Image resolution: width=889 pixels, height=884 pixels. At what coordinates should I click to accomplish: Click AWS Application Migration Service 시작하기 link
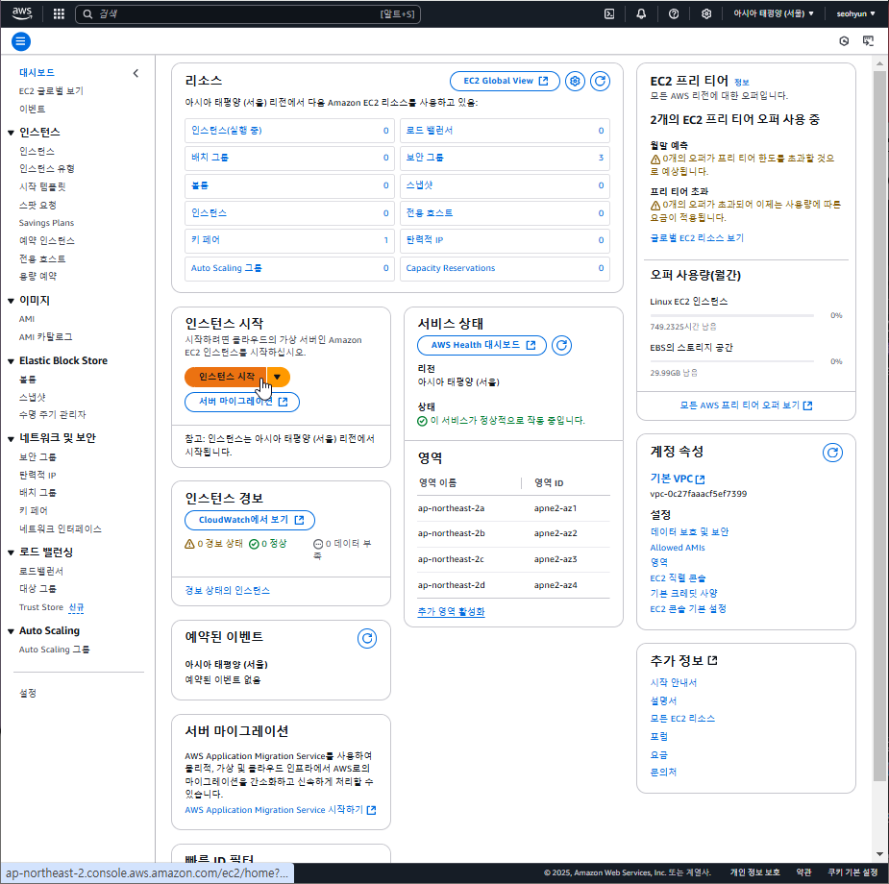pos(281,810)
